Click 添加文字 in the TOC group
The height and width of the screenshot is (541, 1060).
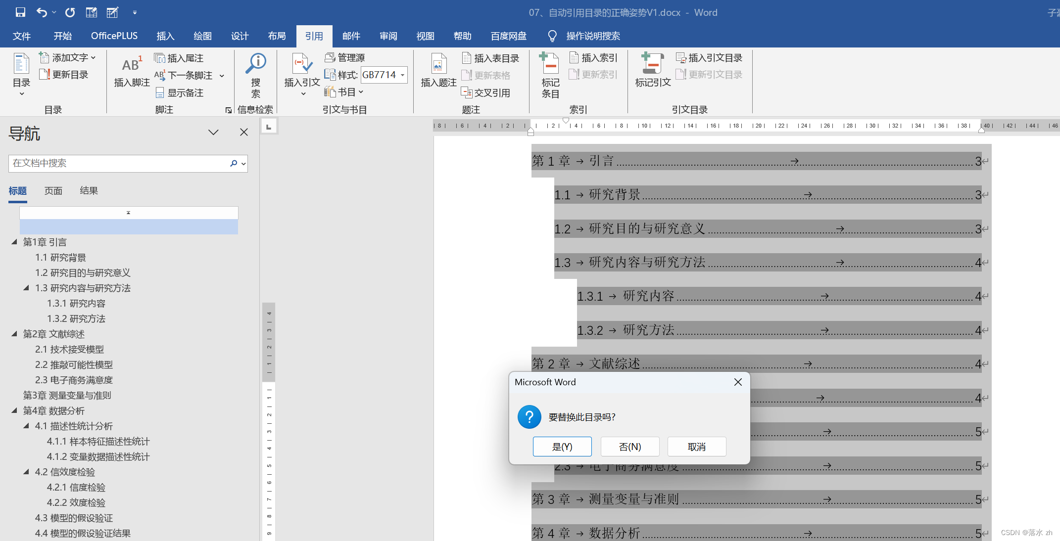tap(67, 58)
